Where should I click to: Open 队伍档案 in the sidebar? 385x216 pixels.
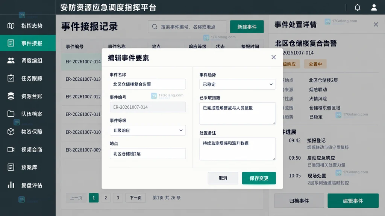coord(28,114)
